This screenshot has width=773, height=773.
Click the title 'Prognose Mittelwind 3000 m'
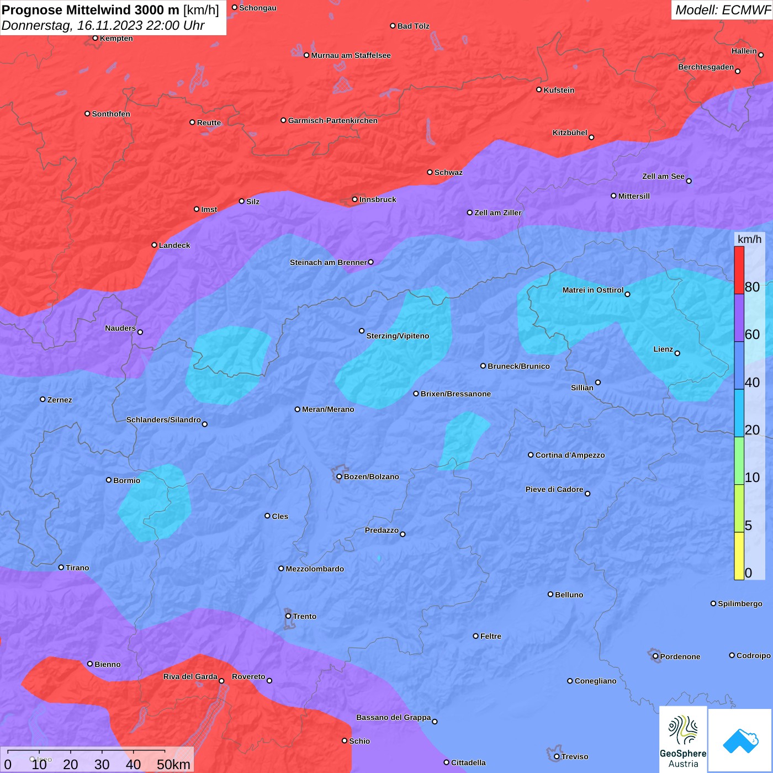pos(91,10)
